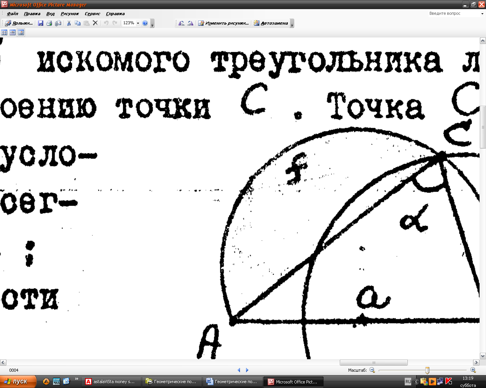486x388 pixels.
Task: Click the AutoCorrect (Автозамена) button
Action: click(271, 23)
